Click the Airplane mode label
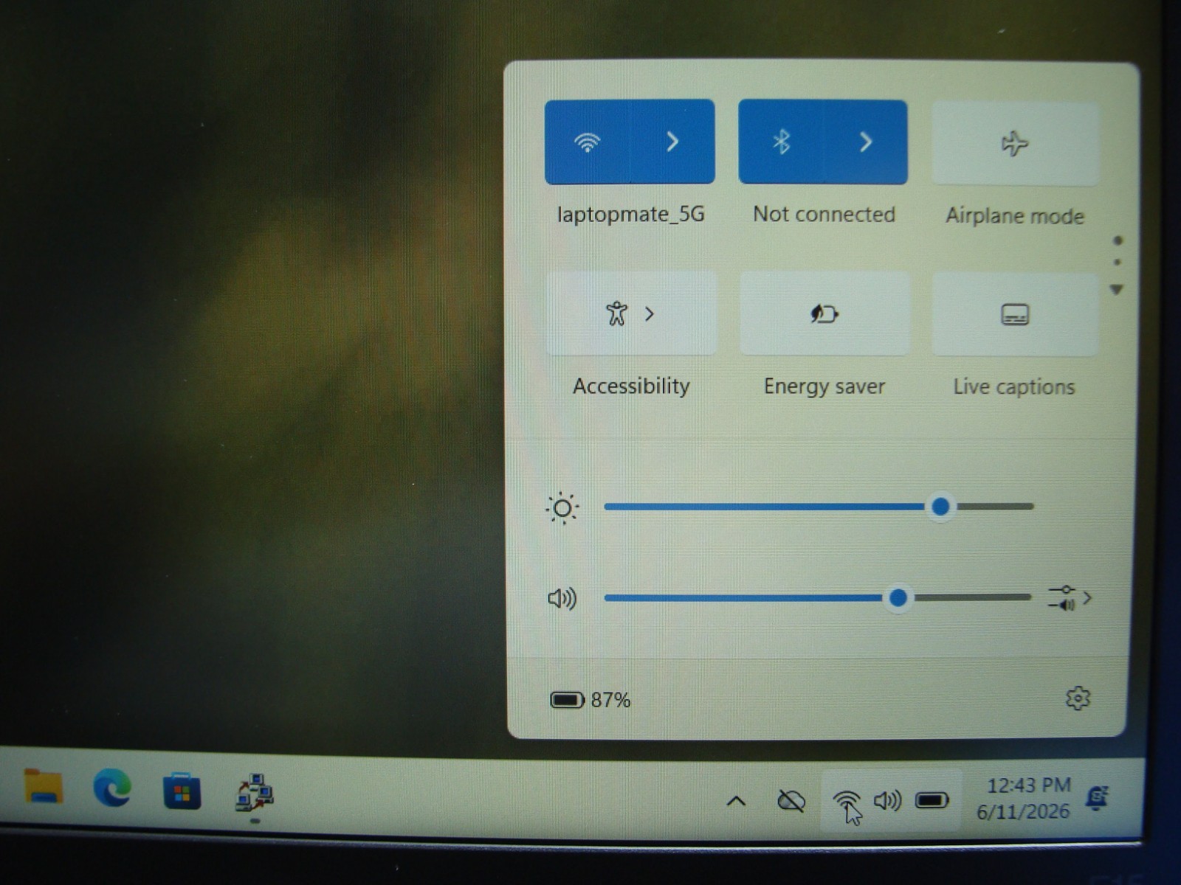 pos(1015,215)
